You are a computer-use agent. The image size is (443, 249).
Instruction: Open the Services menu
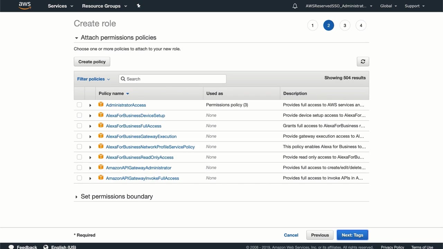tap(61, 6)
